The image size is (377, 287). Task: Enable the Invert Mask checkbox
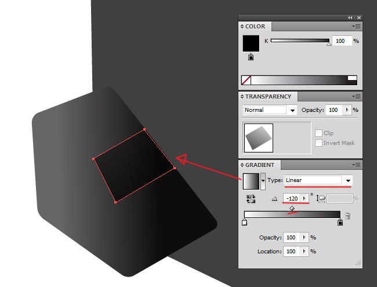[318, 143]
